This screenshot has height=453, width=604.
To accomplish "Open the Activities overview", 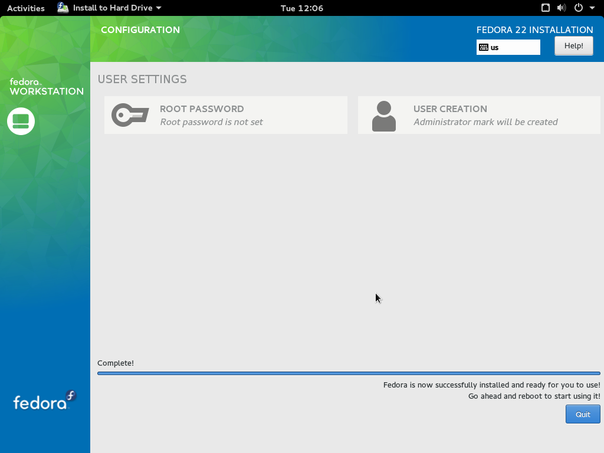I will (x=25, y=8).
